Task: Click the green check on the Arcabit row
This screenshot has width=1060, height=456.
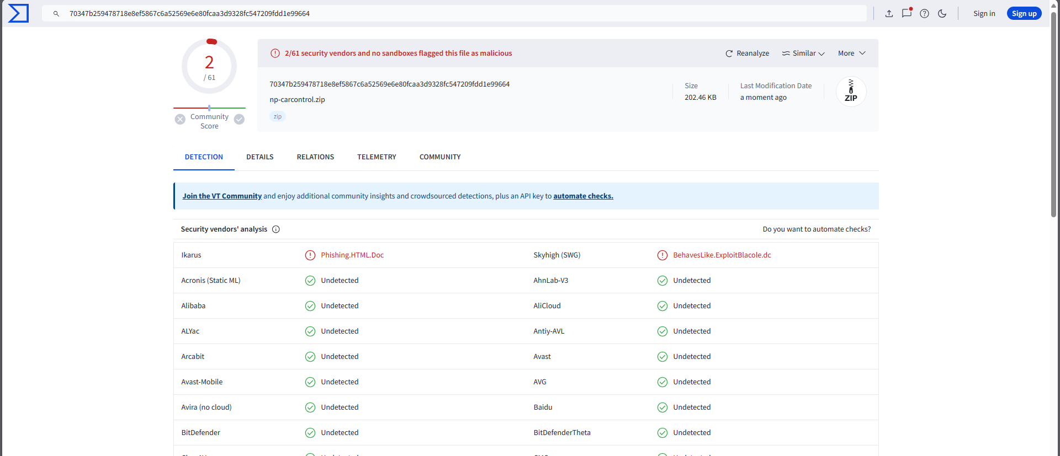Action: pos(310,357)
